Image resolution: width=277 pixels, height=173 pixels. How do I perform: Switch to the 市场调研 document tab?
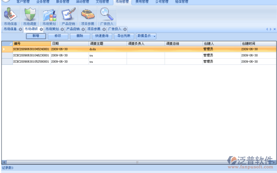(31, 29)
